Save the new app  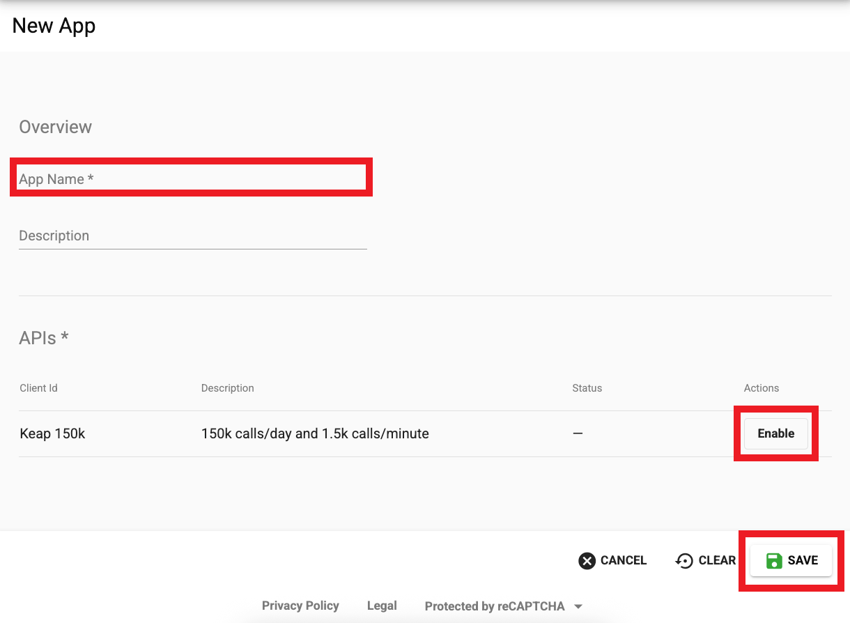coord(791,560)
